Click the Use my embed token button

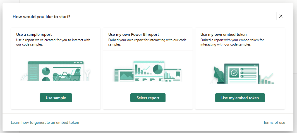240,98
